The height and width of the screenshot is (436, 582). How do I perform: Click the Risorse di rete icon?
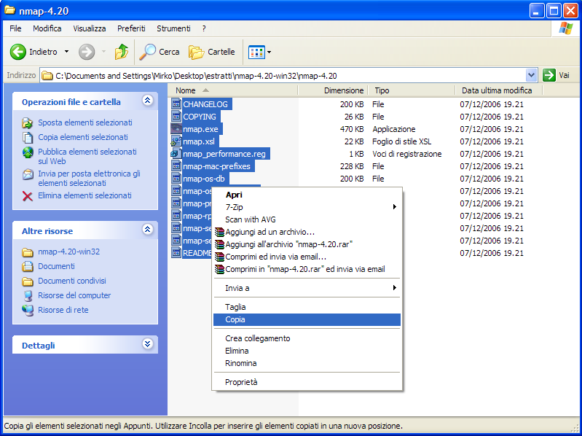tap(28, 310)
